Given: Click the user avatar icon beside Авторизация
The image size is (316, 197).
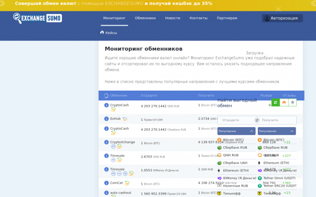Looking at the screenshot, I should coord(267,18).
